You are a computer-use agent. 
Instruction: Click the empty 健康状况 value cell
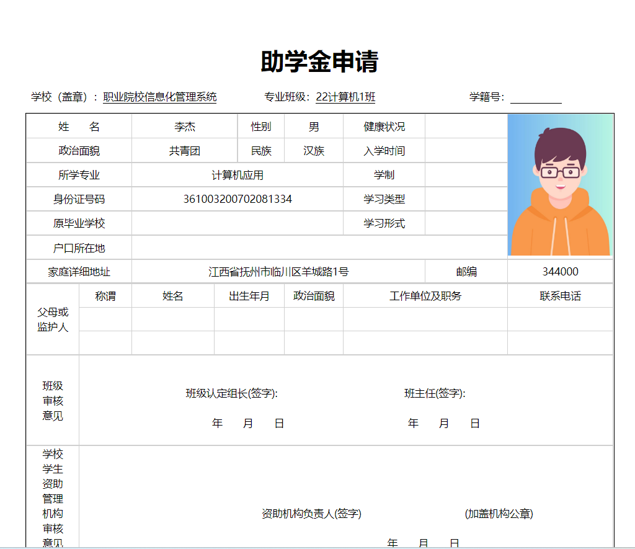click(x=466, y=127)
